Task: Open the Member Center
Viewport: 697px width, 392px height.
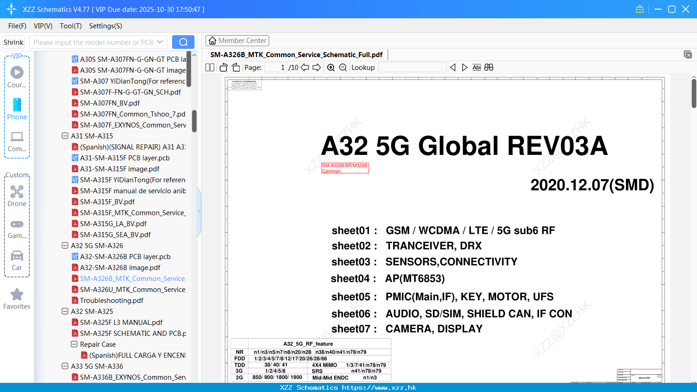Action: (x=237, y=41)
